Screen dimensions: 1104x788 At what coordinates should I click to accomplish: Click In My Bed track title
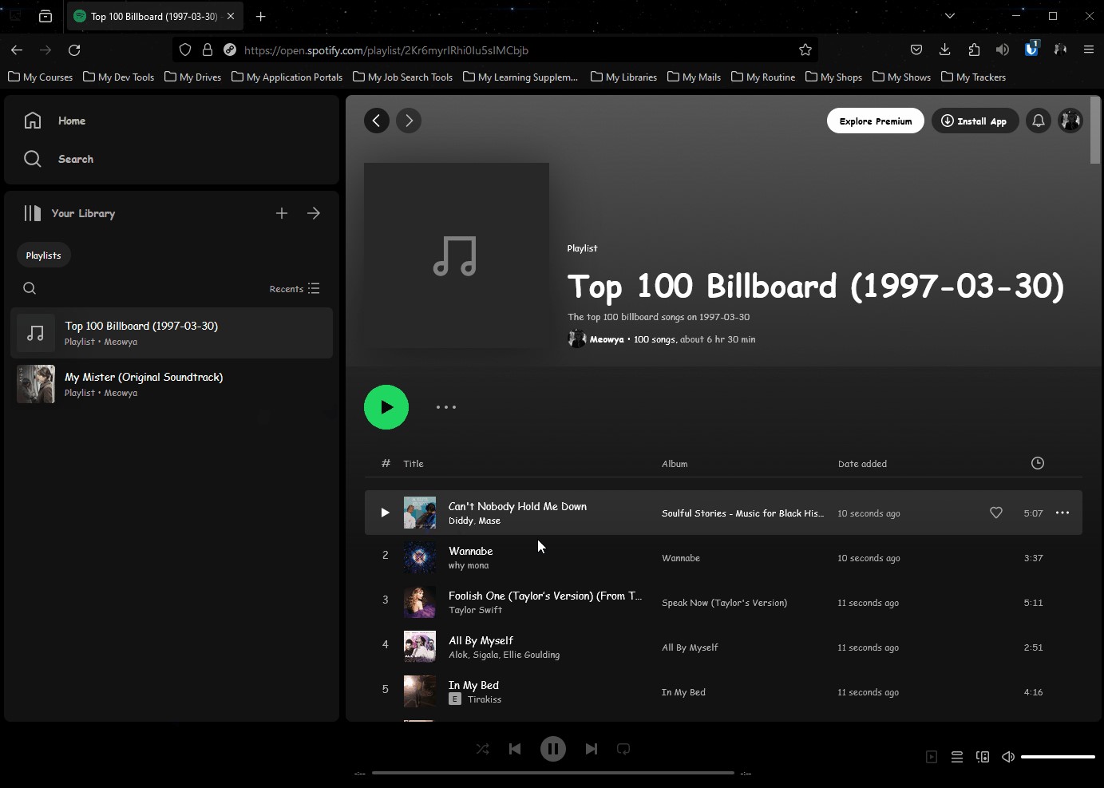click(x=473, y=685)
